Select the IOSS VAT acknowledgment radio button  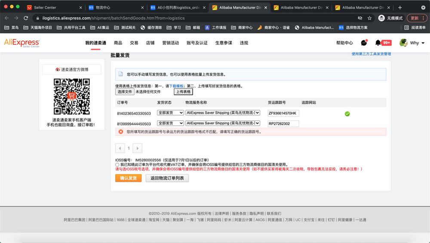coord(117,165)
